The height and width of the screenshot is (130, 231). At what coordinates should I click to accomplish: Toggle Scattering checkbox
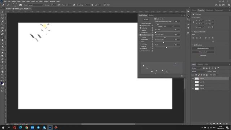coord(140,28)
